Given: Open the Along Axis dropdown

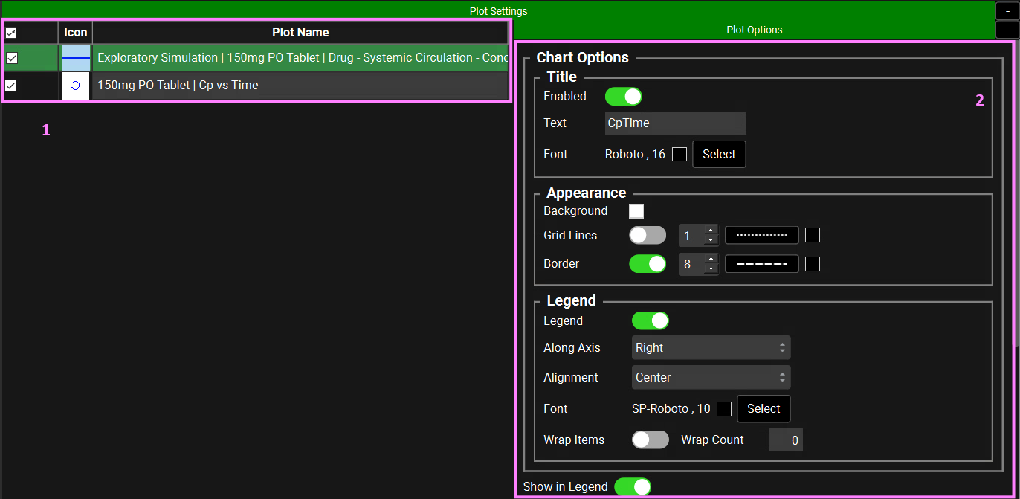Looking at the screenshot, I should (x=711, y=348).
